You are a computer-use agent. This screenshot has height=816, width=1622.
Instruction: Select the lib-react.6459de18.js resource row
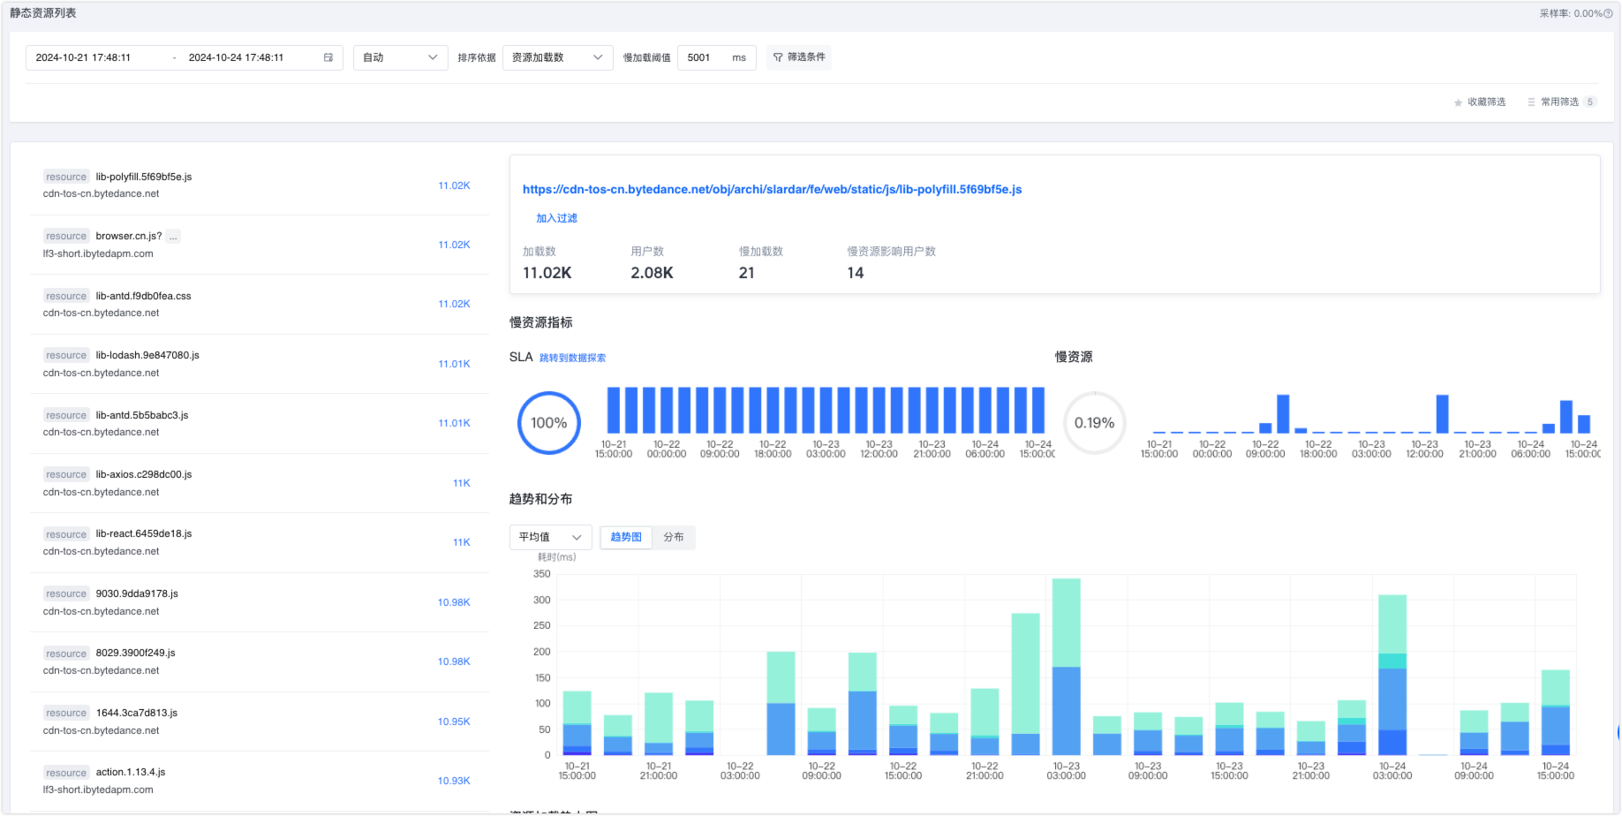pyautogui.click(x=258, y=542)
